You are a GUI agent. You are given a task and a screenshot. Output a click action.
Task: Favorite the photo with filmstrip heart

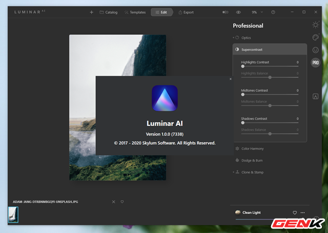click(122, 202)
